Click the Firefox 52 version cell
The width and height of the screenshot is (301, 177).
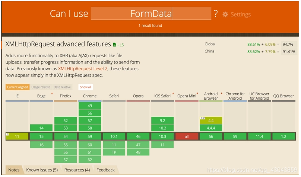pos(66,120)
